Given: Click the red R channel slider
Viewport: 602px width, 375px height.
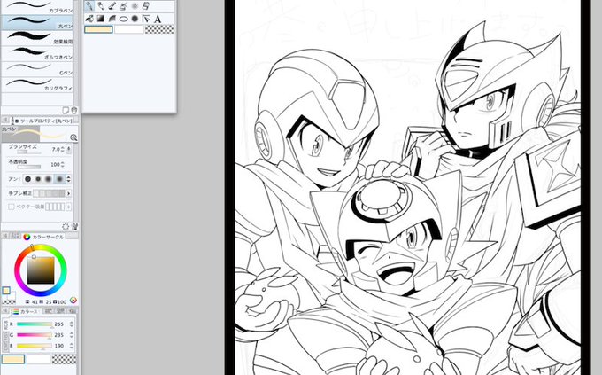Looking at the screenshot, I should click(35, 324).
